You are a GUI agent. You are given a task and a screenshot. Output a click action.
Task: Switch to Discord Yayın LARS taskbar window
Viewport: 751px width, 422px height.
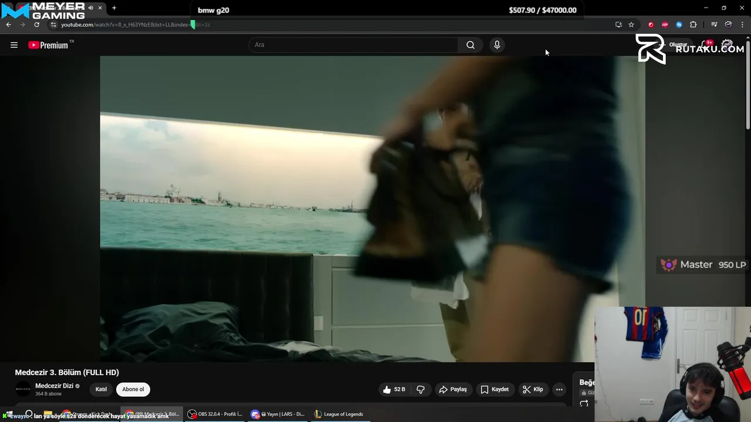point(278,414)
